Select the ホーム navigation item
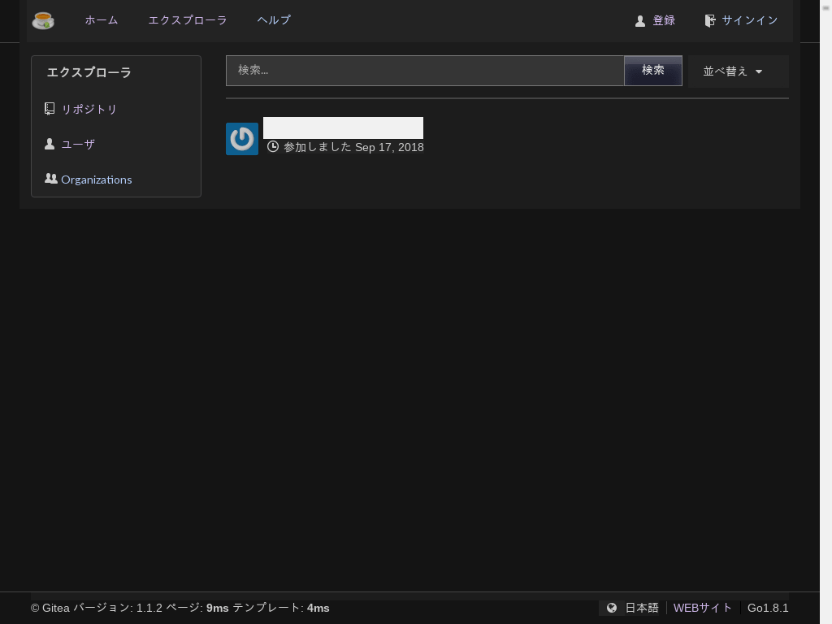Screen dimensions: 832x624 point(101,20)
